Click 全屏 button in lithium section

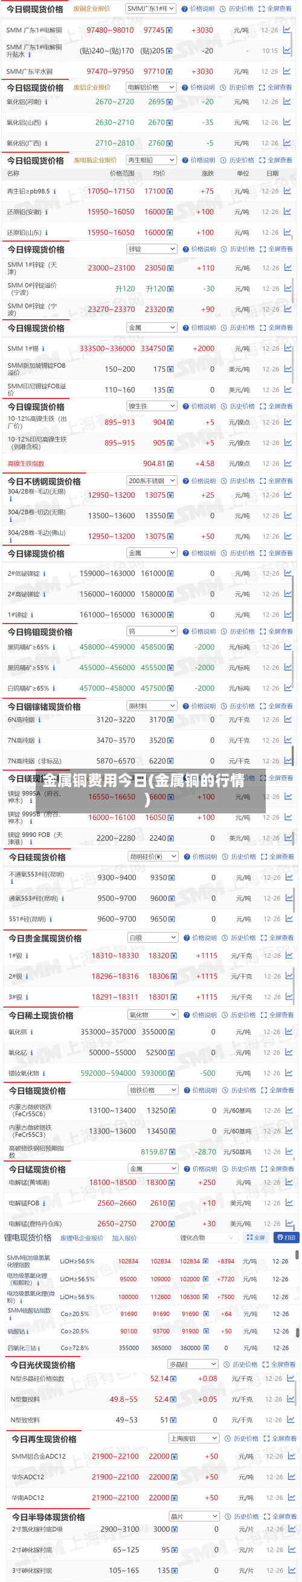coord(255,1238)
